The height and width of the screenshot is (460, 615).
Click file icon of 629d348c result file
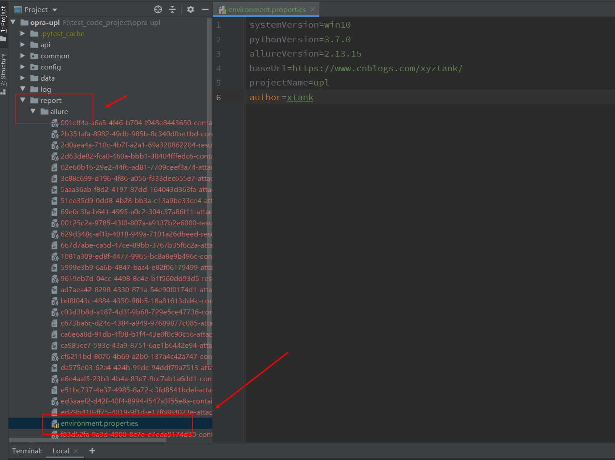55,234
